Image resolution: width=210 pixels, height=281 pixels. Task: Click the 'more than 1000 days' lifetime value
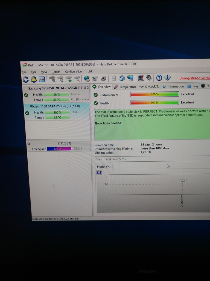pyautogui.click(x=155, y=148)
